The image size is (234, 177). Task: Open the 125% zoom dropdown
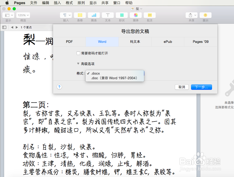click(x=23, y=15)
